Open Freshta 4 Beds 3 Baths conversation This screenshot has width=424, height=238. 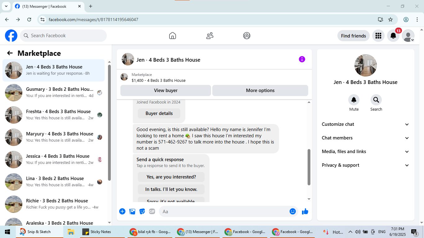[x=54, y=115]
